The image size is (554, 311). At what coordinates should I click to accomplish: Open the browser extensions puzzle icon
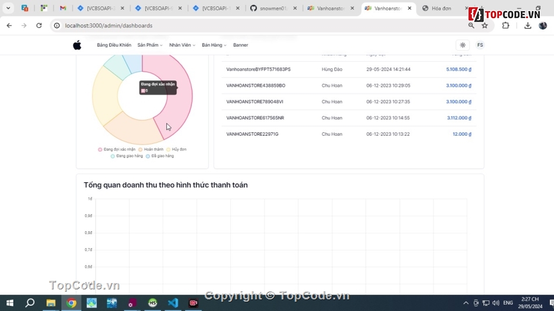click(x=506, y=26)
